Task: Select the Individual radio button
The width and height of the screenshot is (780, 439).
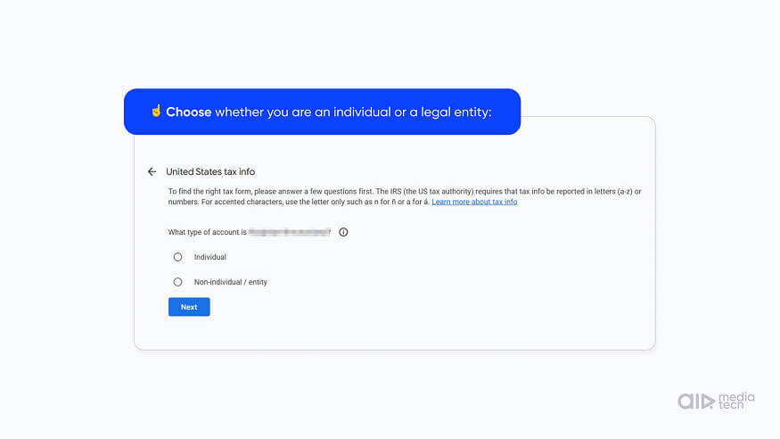Action: pyautogui.click(x=177, y=257)
